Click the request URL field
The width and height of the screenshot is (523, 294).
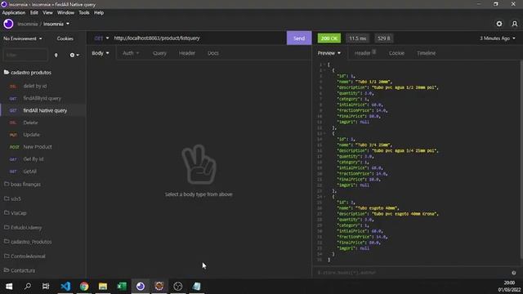pyautogui.click(x=199, y=38)
